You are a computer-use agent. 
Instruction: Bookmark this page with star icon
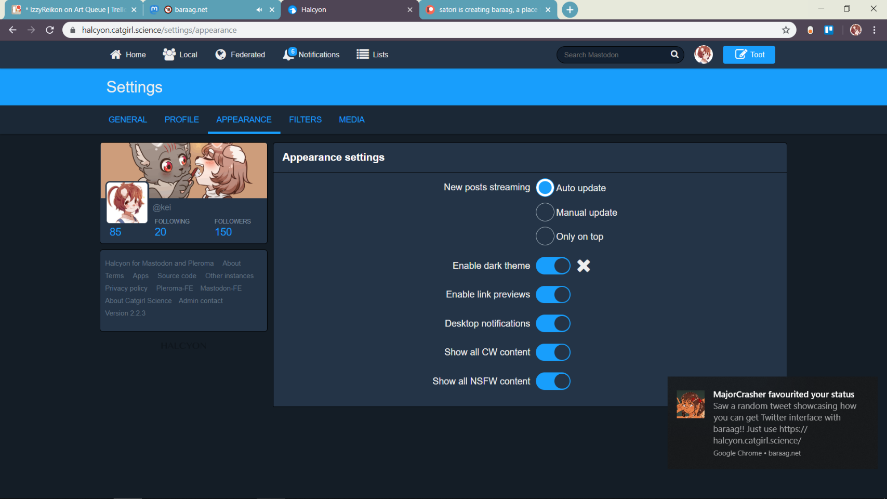[x=786, y=30]
